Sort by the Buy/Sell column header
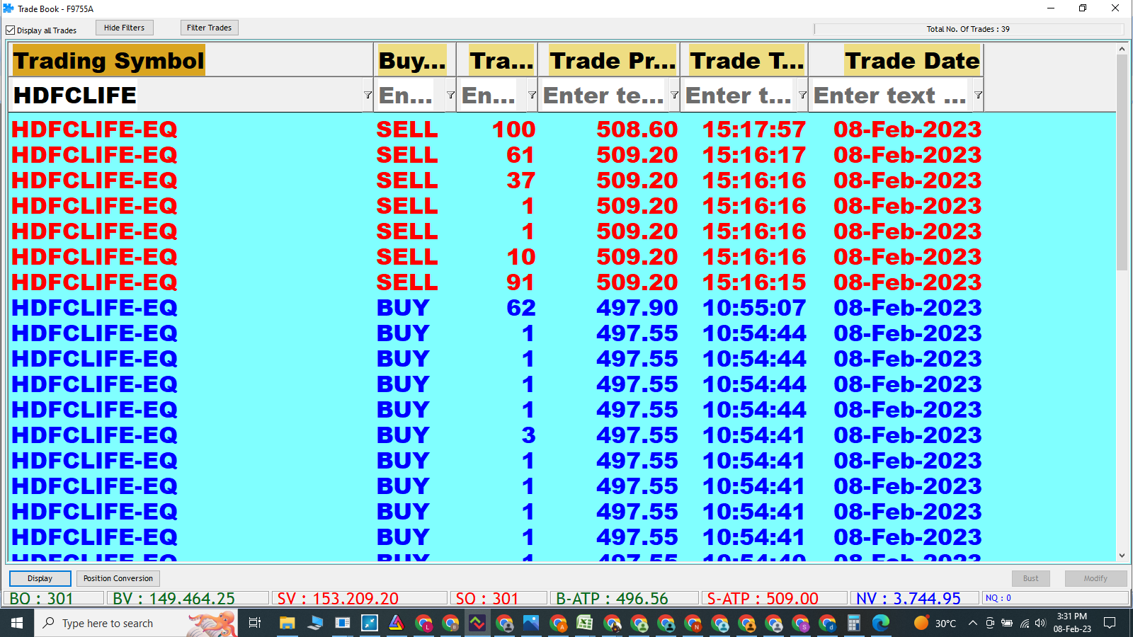 coord(414,60)
